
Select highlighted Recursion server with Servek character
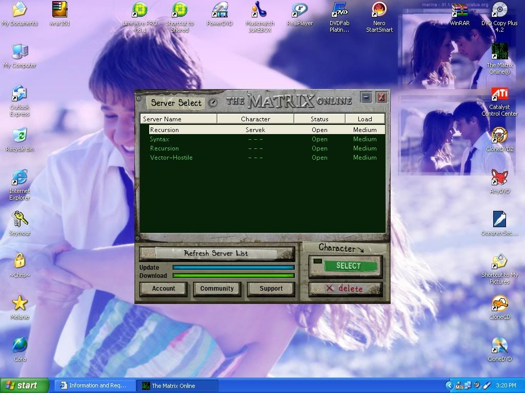click(267, 129)
